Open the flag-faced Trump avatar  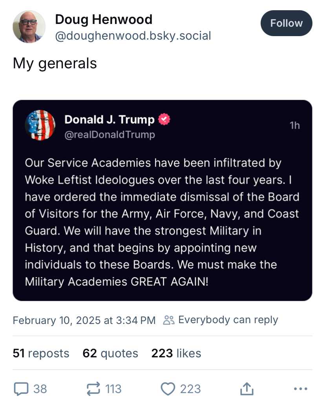[x=40, y=125]
